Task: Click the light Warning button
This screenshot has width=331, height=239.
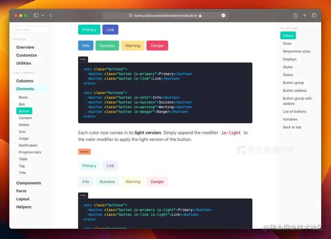Action: [x=133, y=182]
